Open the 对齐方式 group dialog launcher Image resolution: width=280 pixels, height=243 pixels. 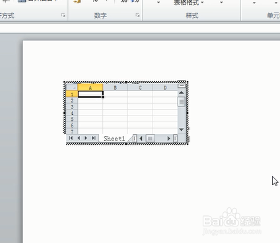coord(63,15)
